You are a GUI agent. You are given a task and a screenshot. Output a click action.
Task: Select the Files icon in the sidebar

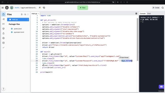click(3, 14)
